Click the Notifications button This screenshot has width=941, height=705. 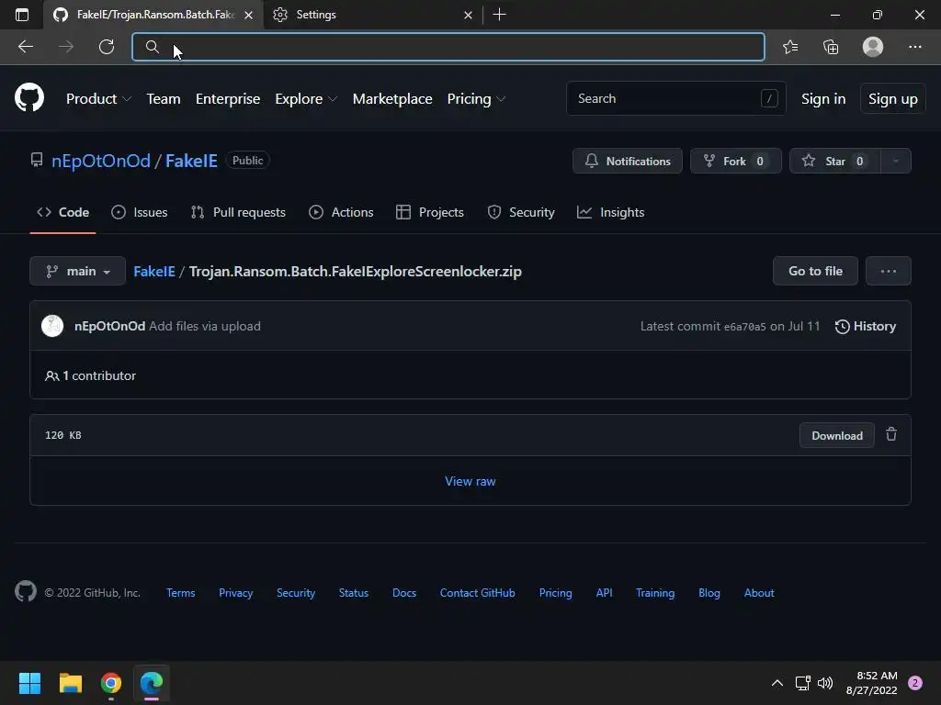(627, 161)
